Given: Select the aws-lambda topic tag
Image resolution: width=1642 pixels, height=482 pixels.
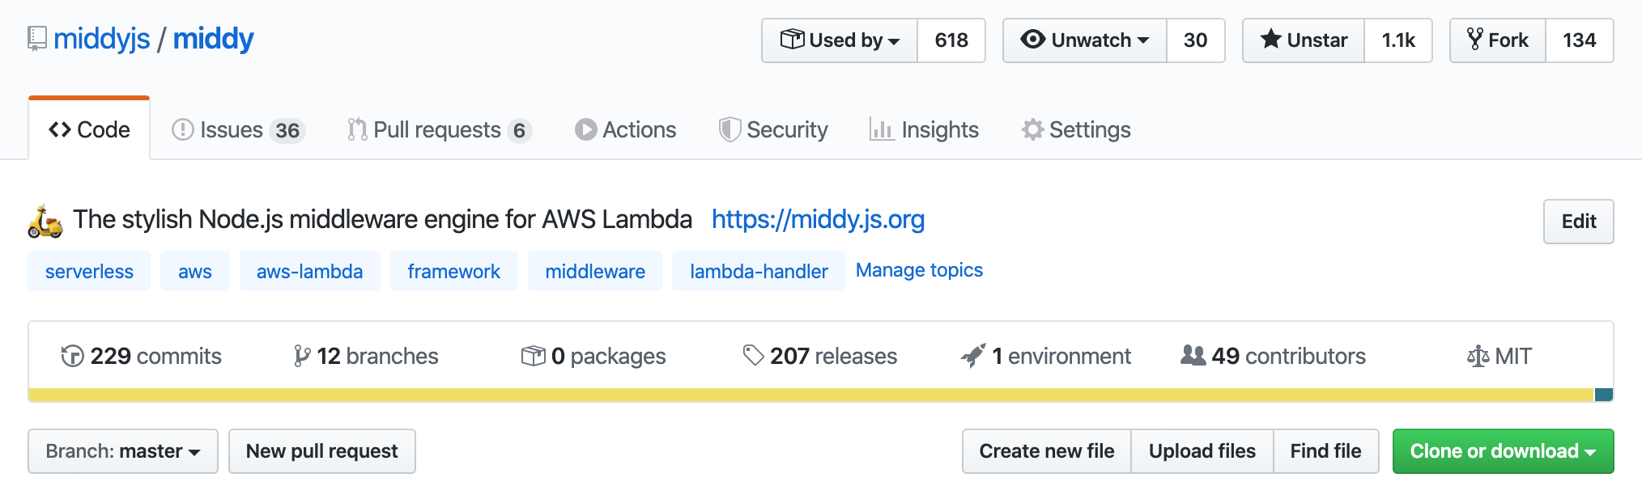Looking at the screenshot, I should [x=309, y=271].
